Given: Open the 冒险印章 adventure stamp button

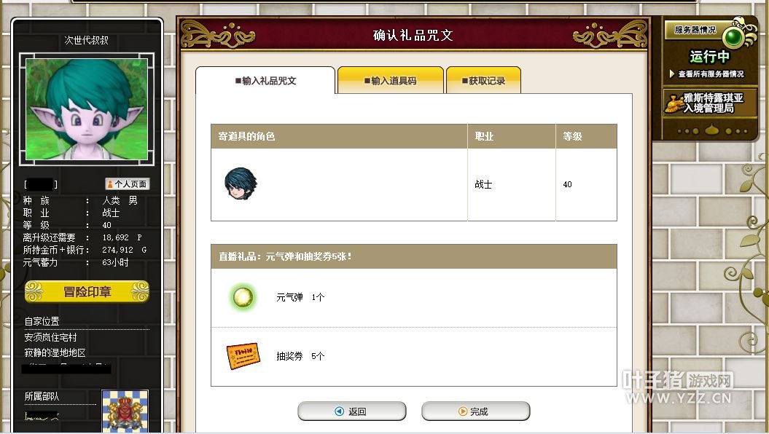Looking at the screenshot, I should [87, 291].
